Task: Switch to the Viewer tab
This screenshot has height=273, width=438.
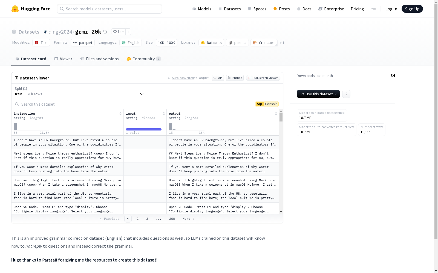Action: [x=63, y=59]
